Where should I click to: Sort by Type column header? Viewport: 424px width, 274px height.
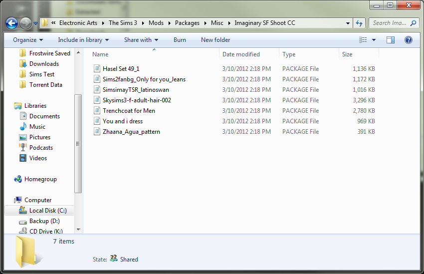[289, 54]
